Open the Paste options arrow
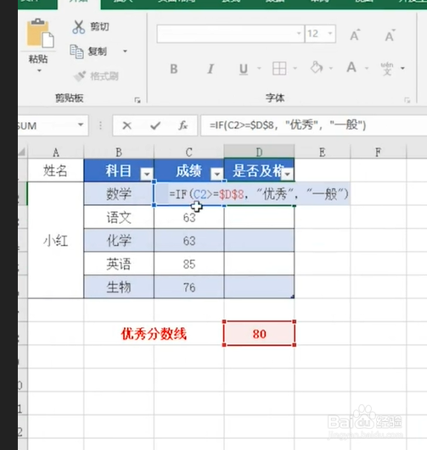The height and width of the screenshot is (450, 427). tap(39, 70)
